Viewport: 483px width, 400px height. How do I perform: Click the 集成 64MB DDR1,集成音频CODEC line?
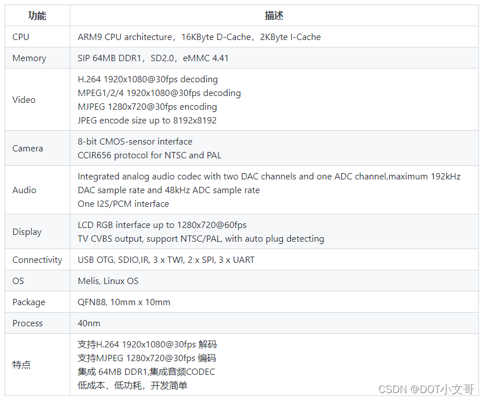tap(146, 372)
